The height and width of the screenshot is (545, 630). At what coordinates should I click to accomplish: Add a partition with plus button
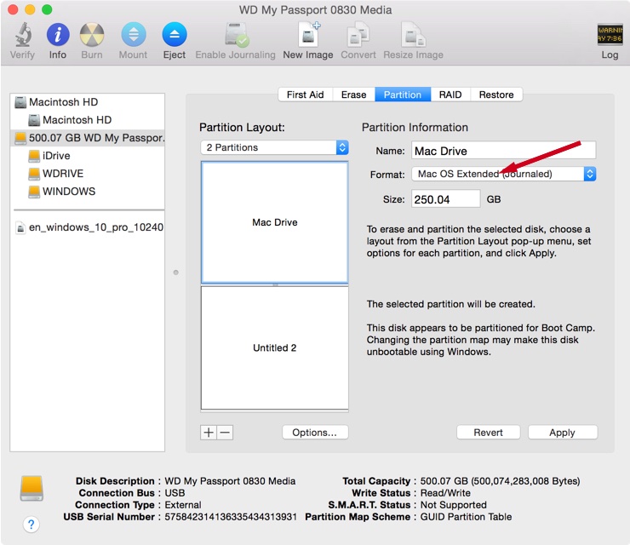pos(209,433)
